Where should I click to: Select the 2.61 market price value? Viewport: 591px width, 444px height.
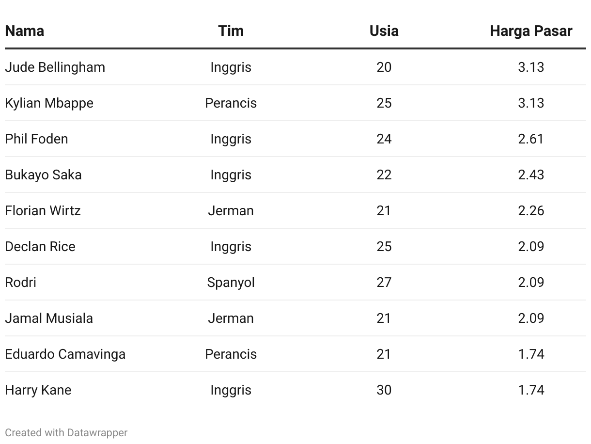pos(531,139)
